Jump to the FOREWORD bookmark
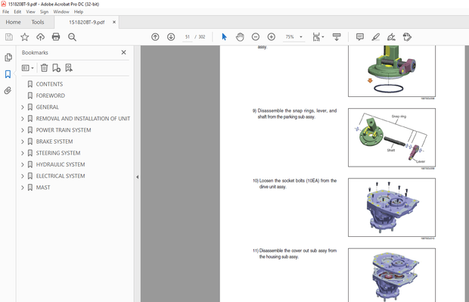Screen dimensions: 469x302 (x=50, y=96)
